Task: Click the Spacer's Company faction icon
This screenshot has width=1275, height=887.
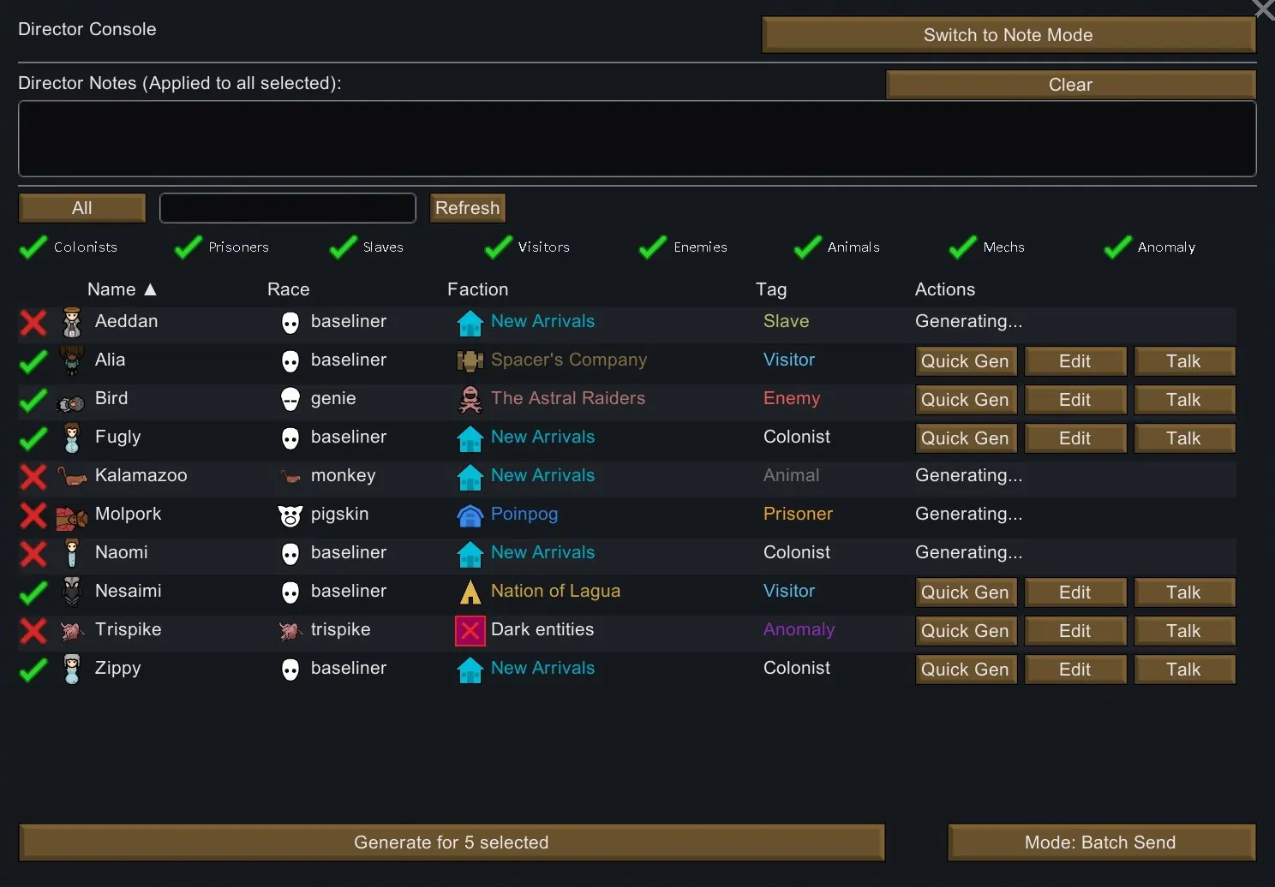Action: tap(470, 361)
